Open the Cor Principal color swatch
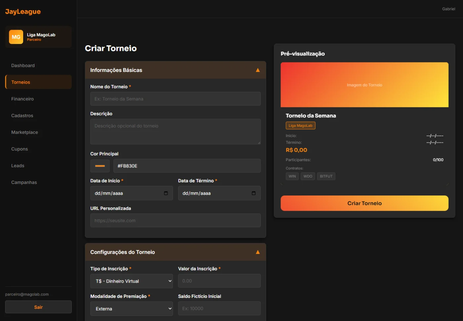The width and height of the screenshot is (463, 321). [x=100, y=166]
